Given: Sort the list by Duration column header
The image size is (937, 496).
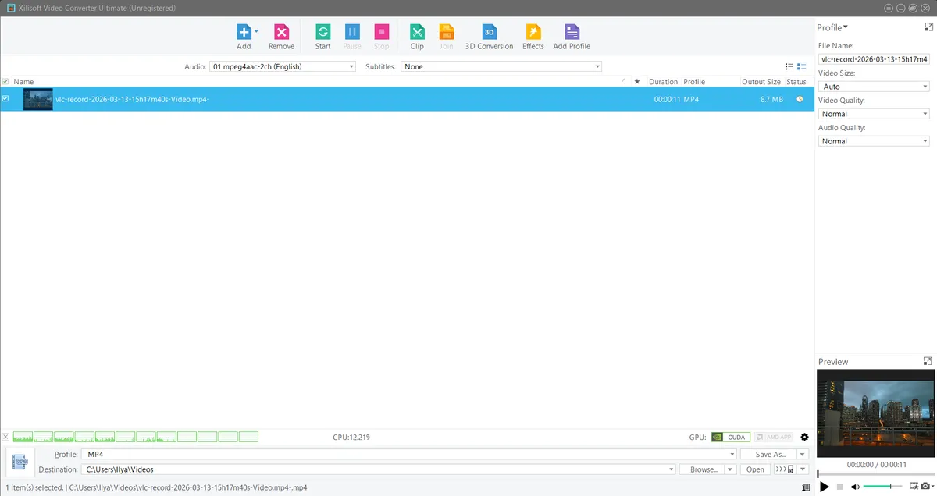Looking at the screenshot, I should click(663, 82).
